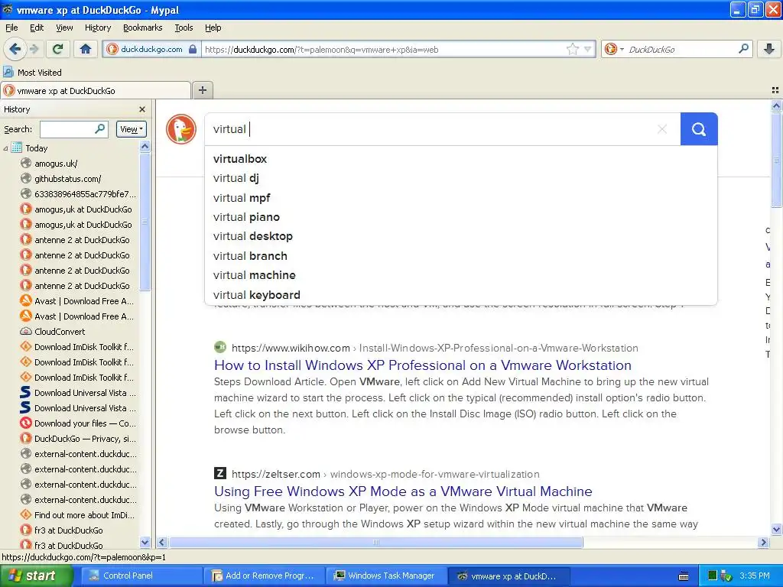Click the keyboard icon in system tray
The width and height of the screenshot is (783, 587).
click(684, 576)
